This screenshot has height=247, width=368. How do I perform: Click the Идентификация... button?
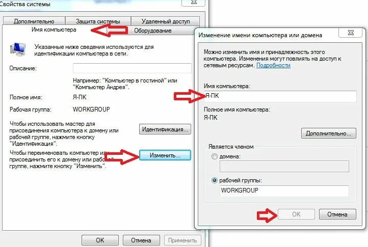click(x=165, y=129)
